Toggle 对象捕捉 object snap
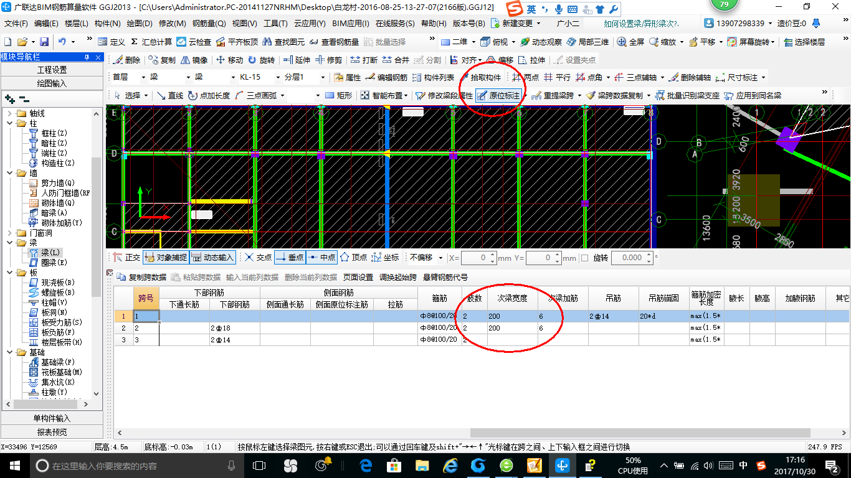Viewport: 851px width, 478px height. point(165,257)
